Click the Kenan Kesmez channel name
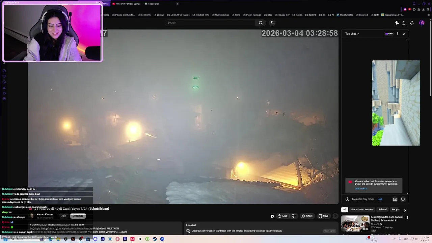Screen dimensions: 432x243 46,214
